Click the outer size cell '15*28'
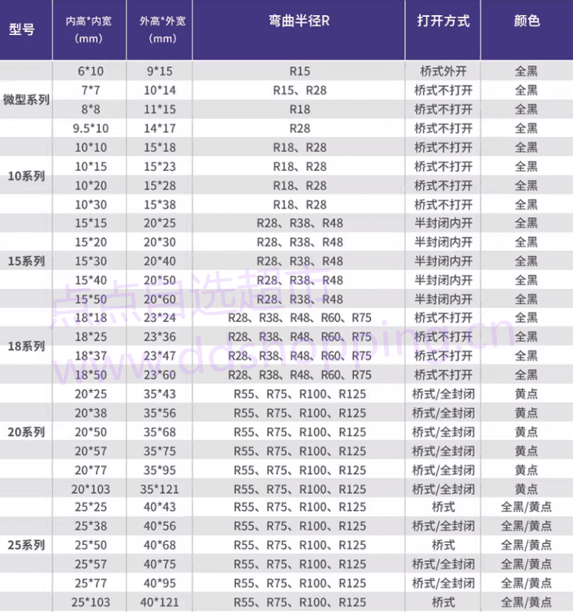The image size is (573, 612). tap(160, 185)
